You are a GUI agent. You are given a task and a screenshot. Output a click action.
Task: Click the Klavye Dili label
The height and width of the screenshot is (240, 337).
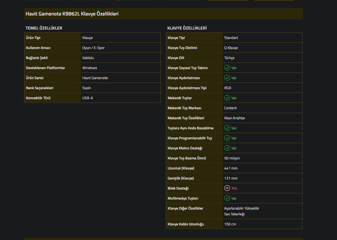tap(176, 58)
